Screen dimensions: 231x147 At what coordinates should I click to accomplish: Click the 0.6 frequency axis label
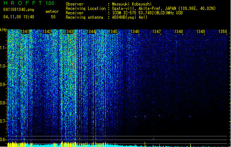(3, 140)
